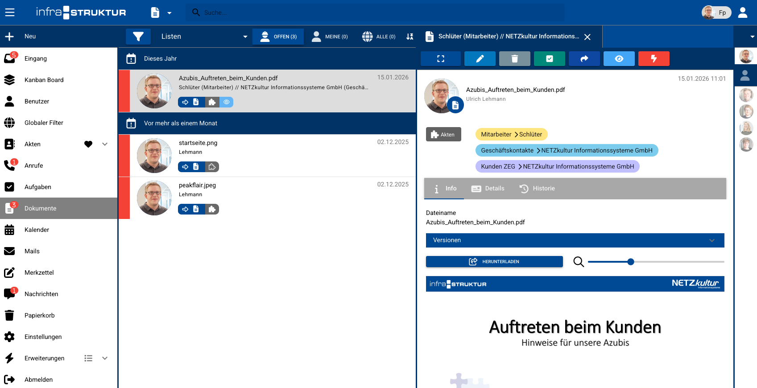Expand the Erweiterungen sidebar chevron
The image size is (757, 388).
pos(105,358)
